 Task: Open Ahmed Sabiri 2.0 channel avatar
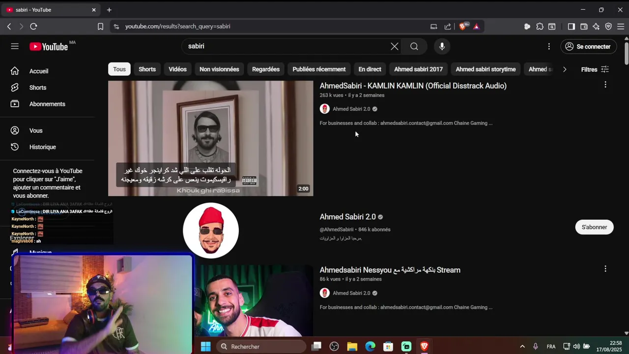[211, 230]
